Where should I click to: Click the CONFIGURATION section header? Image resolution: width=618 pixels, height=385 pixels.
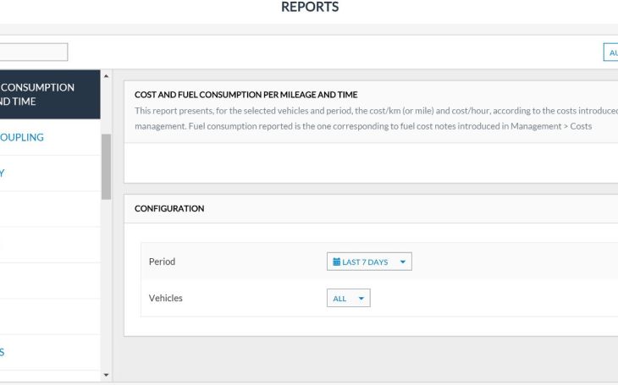click(x=169, y=208)
